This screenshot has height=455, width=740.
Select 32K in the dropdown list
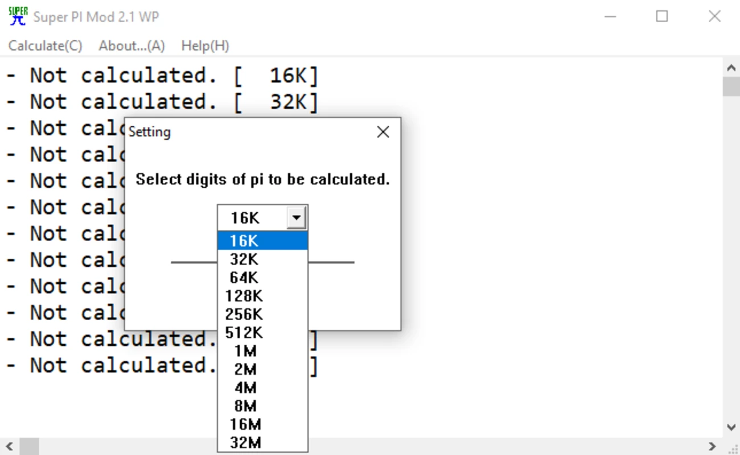click(x=263, y=259)
